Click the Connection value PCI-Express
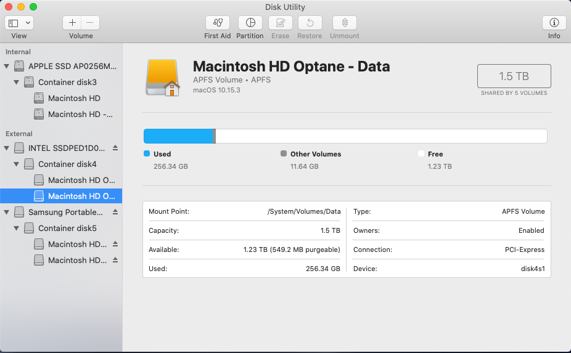Screen dimensions: 571x353 point(524,250)
